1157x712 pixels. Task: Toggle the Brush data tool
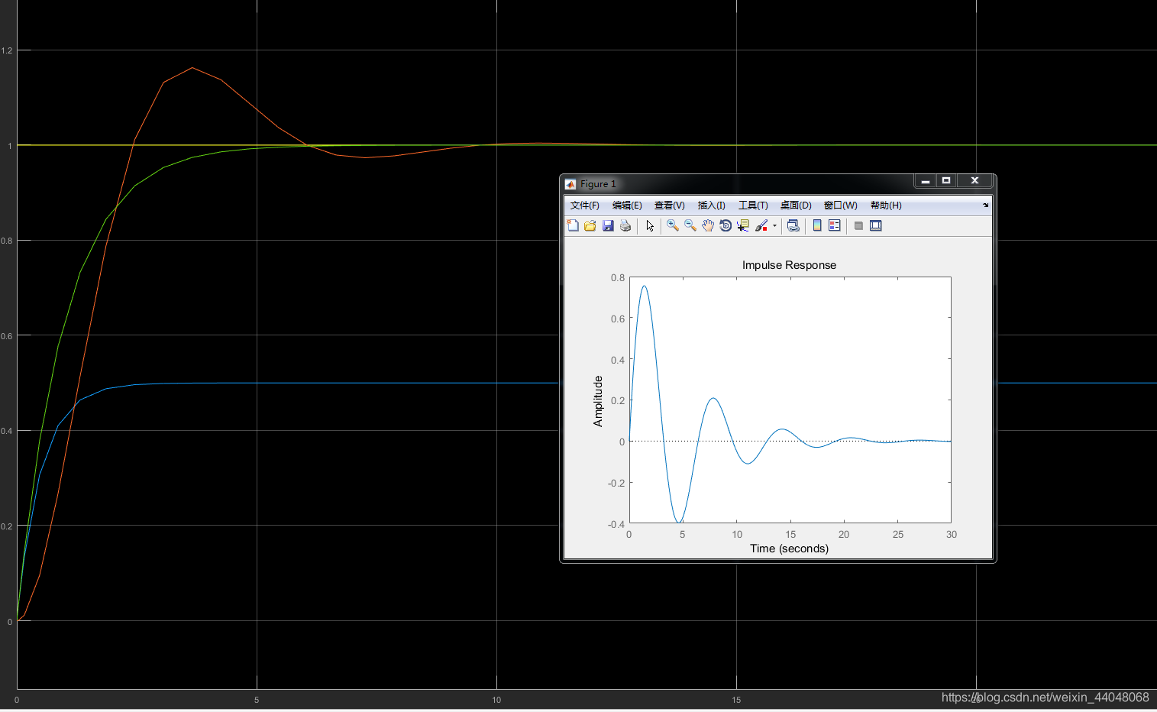pos(761,225)
